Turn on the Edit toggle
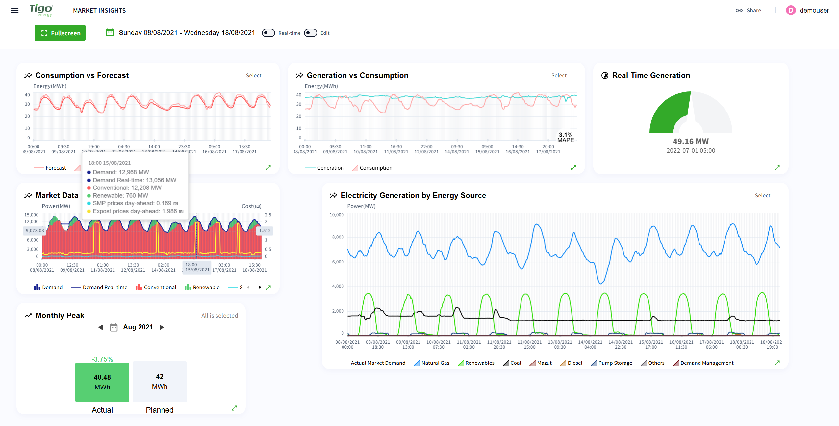 coord(310,33)
